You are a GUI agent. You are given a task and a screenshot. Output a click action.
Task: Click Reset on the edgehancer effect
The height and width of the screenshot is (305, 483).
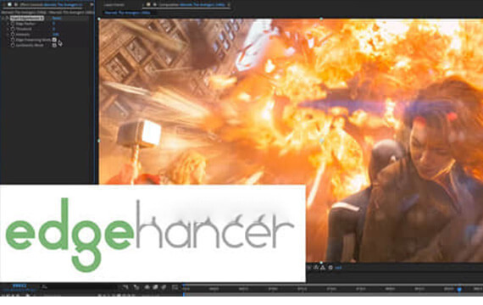[57, 18]
